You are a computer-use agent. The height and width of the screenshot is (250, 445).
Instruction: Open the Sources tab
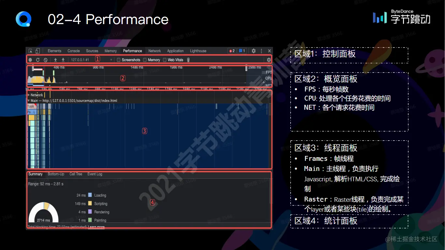(x=92, y=51)
